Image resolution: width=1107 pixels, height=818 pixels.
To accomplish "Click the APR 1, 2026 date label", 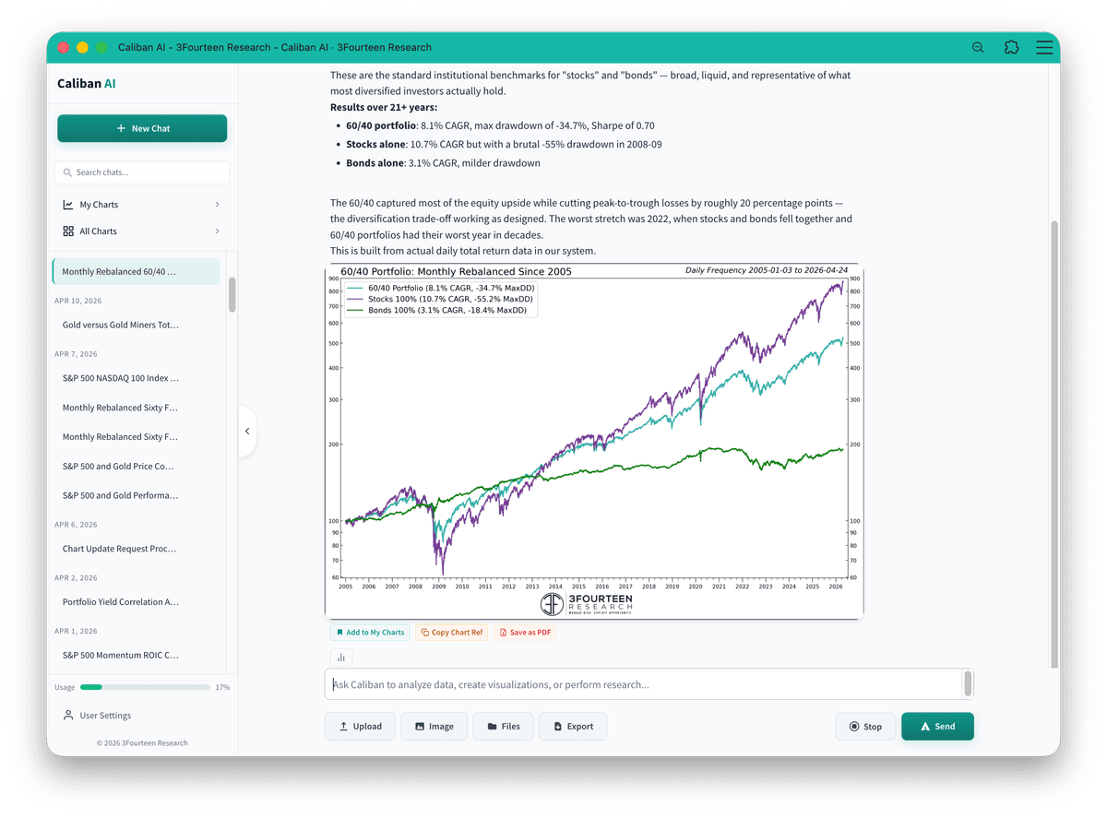I will coord(77,632).
